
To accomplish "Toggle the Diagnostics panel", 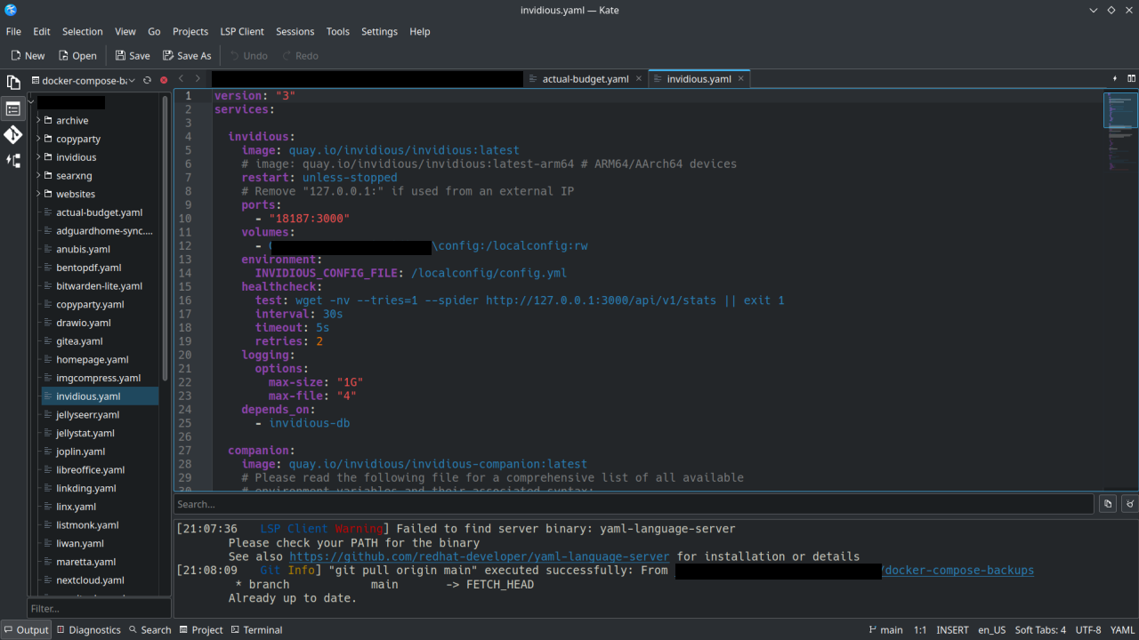I will coord(88,629).
